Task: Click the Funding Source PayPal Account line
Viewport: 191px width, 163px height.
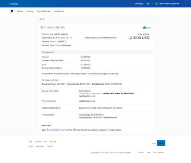Action: [98, 118]
